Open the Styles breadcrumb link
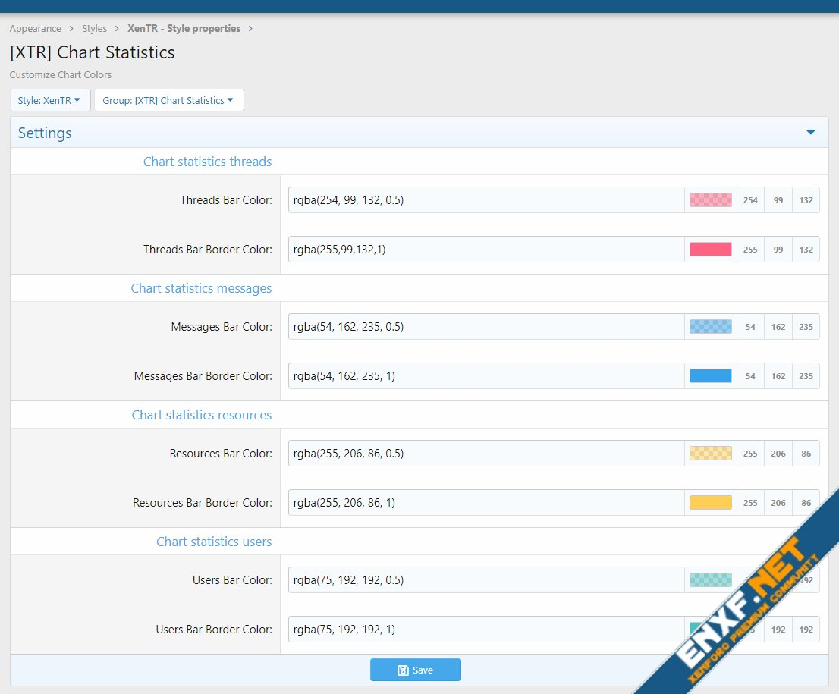Viewport: 839px width, 694px height. (x=95, y=29)
